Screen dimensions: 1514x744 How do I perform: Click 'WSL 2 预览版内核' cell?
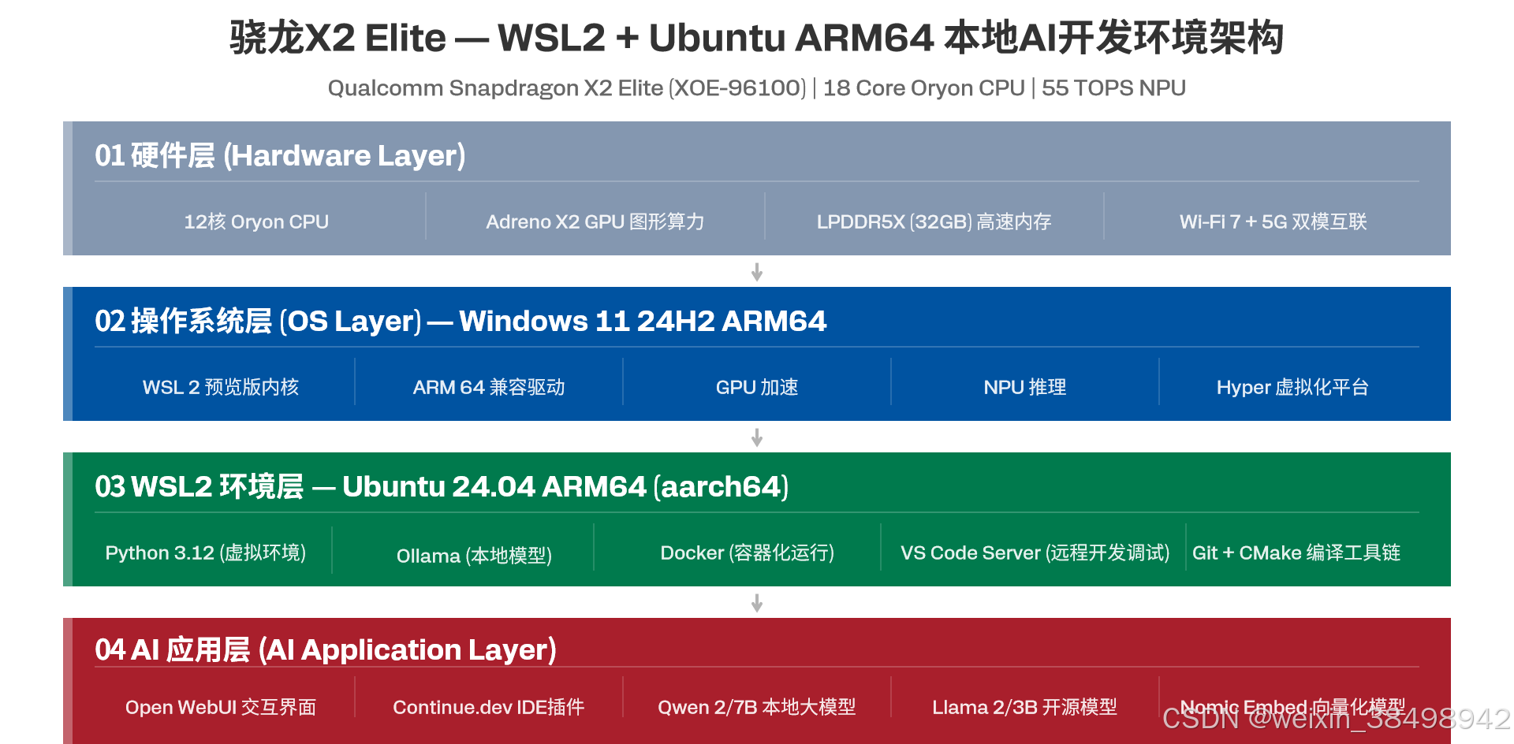(x=221, y=387)
